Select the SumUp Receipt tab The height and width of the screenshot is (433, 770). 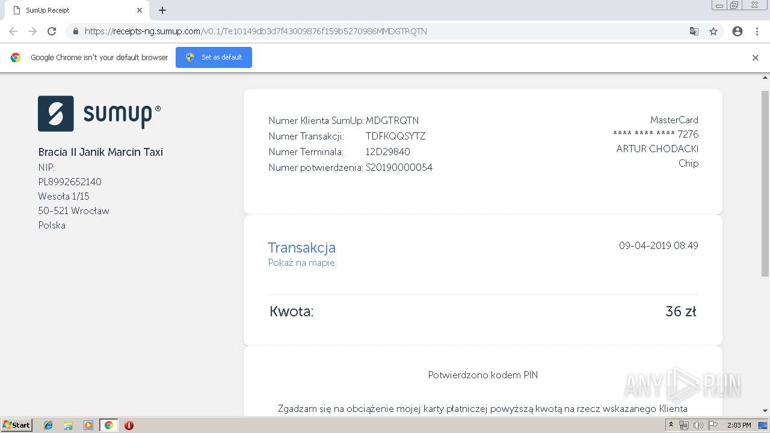pyautogui.click(x=76, y=10)
